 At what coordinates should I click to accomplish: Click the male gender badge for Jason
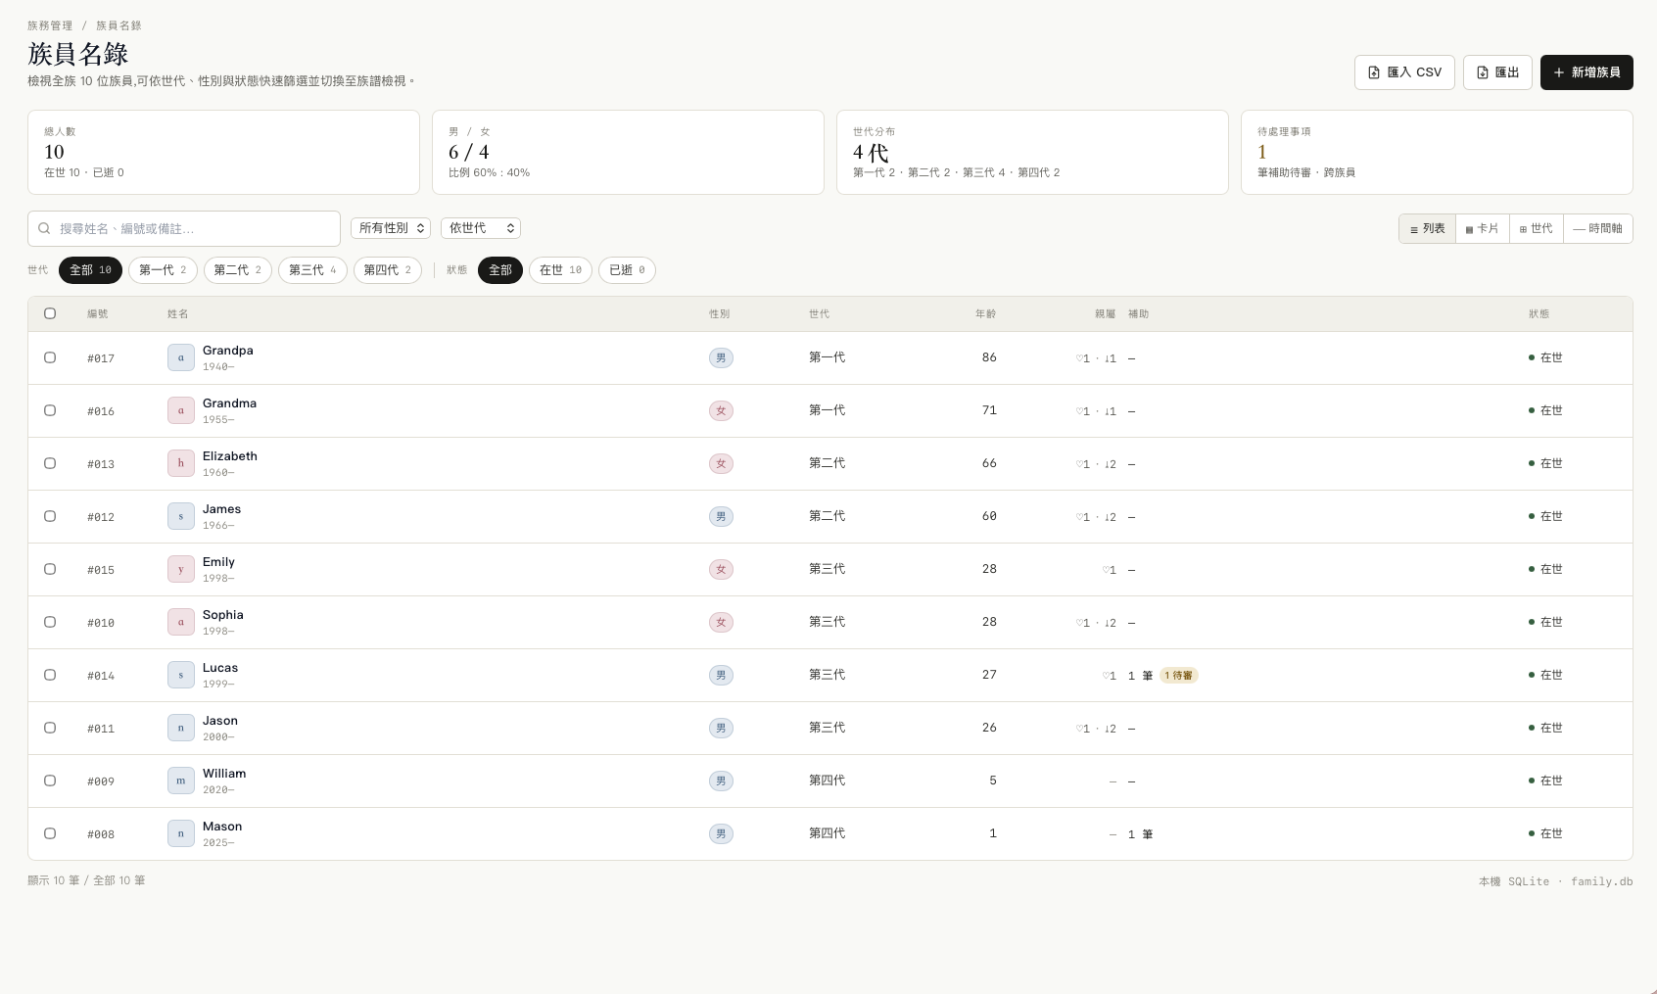[x=721, y=728]
